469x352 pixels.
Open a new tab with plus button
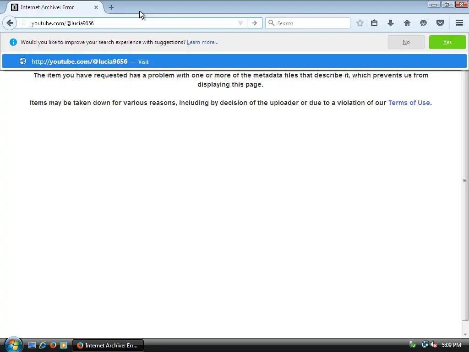(x=111, y=7)
